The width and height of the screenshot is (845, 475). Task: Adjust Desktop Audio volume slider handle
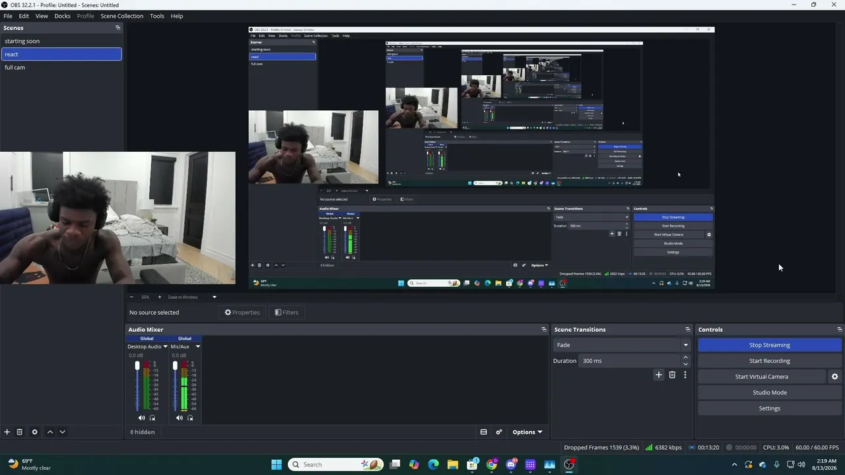tap(137, 365)
